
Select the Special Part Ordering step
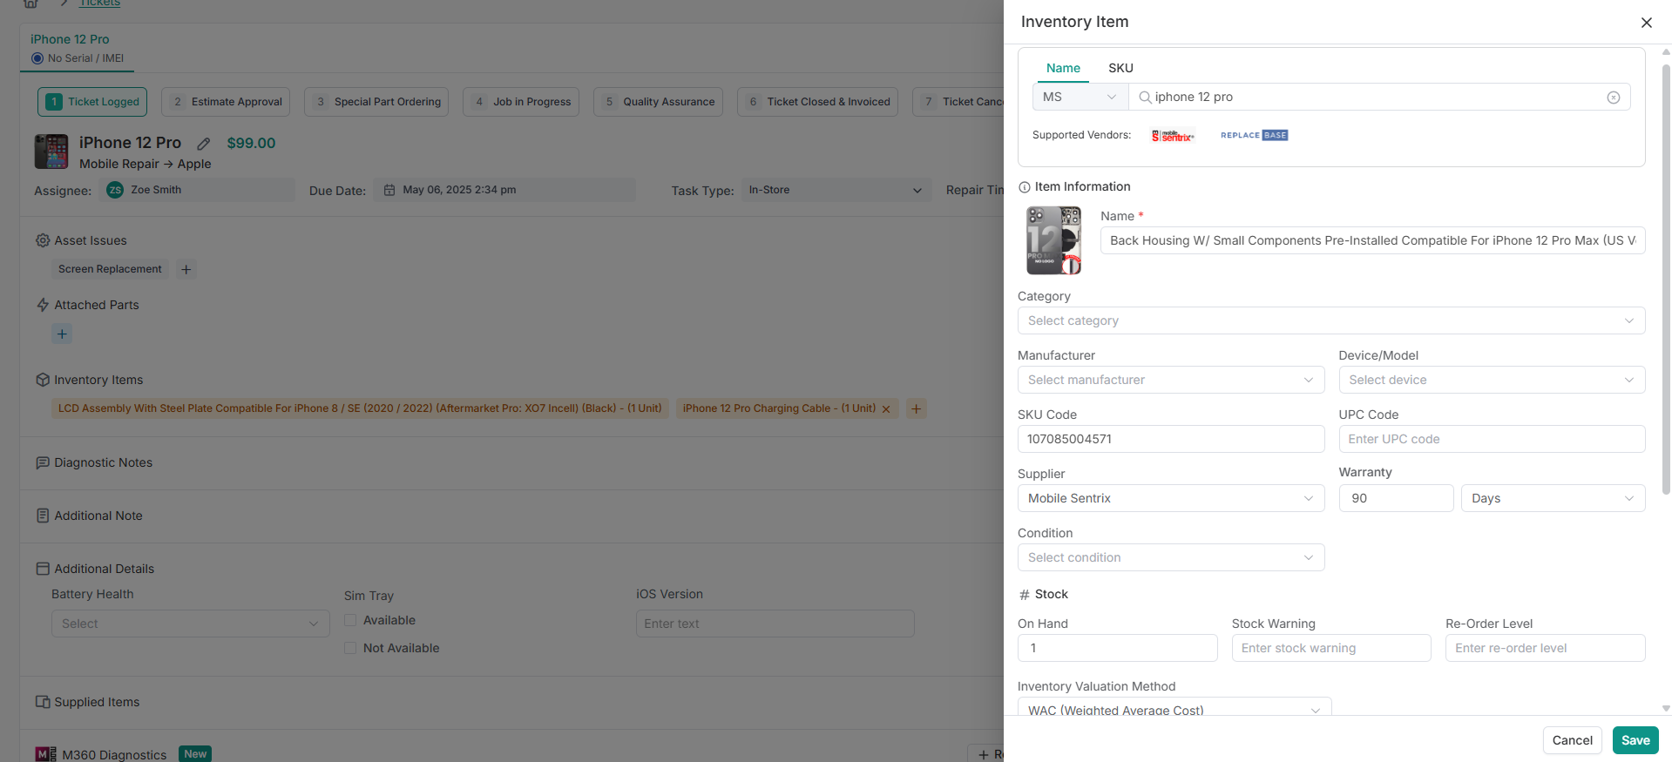pos(376,102)
